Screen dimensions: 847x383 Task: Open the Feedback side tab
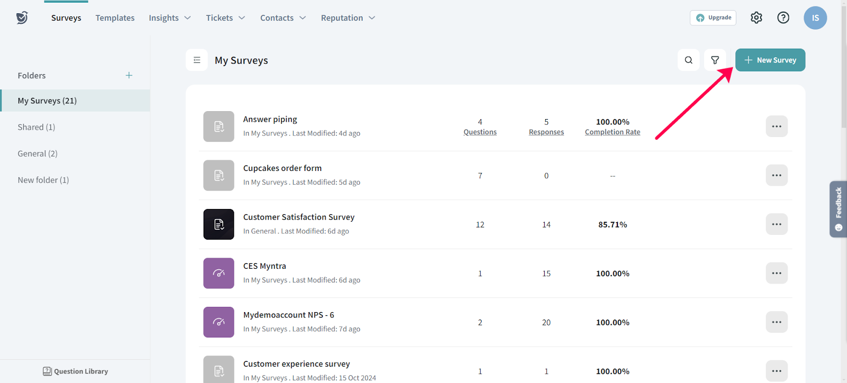(x=838, y=209)
